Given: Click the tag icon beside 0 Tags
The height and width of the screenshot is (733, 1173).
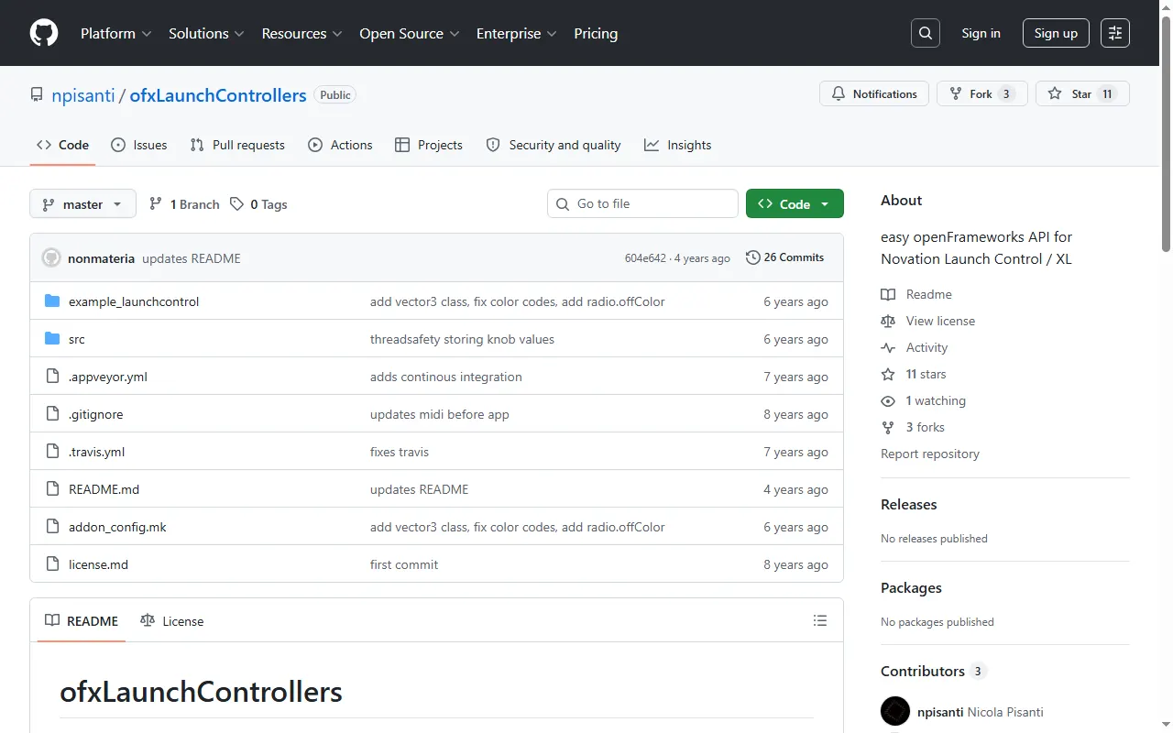Looking at the screenshot, I should pyautogui.click(x=236, y=204).
